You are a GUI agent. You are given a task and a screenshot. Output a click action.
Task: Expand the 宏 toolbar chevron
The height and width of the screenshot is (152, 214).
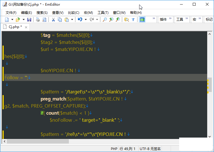pos(200,18)
